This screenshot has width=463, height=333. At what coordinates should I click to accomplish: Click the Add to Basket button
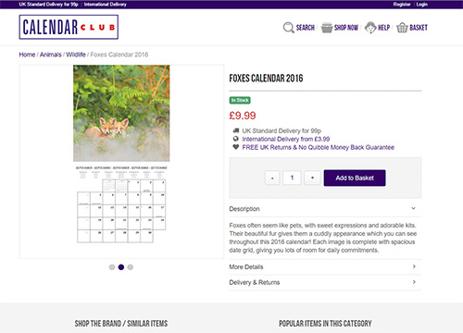(x=355, y=178)
